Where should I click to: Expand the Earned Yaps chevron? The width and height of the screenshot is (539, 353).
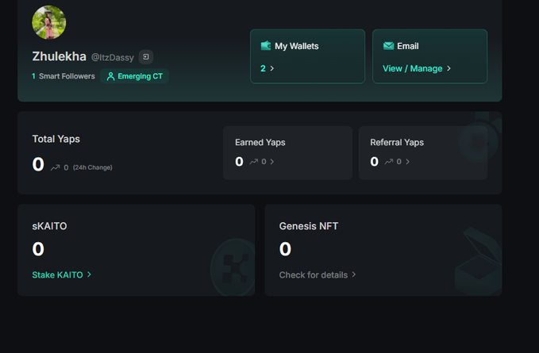tap(272, 162)
